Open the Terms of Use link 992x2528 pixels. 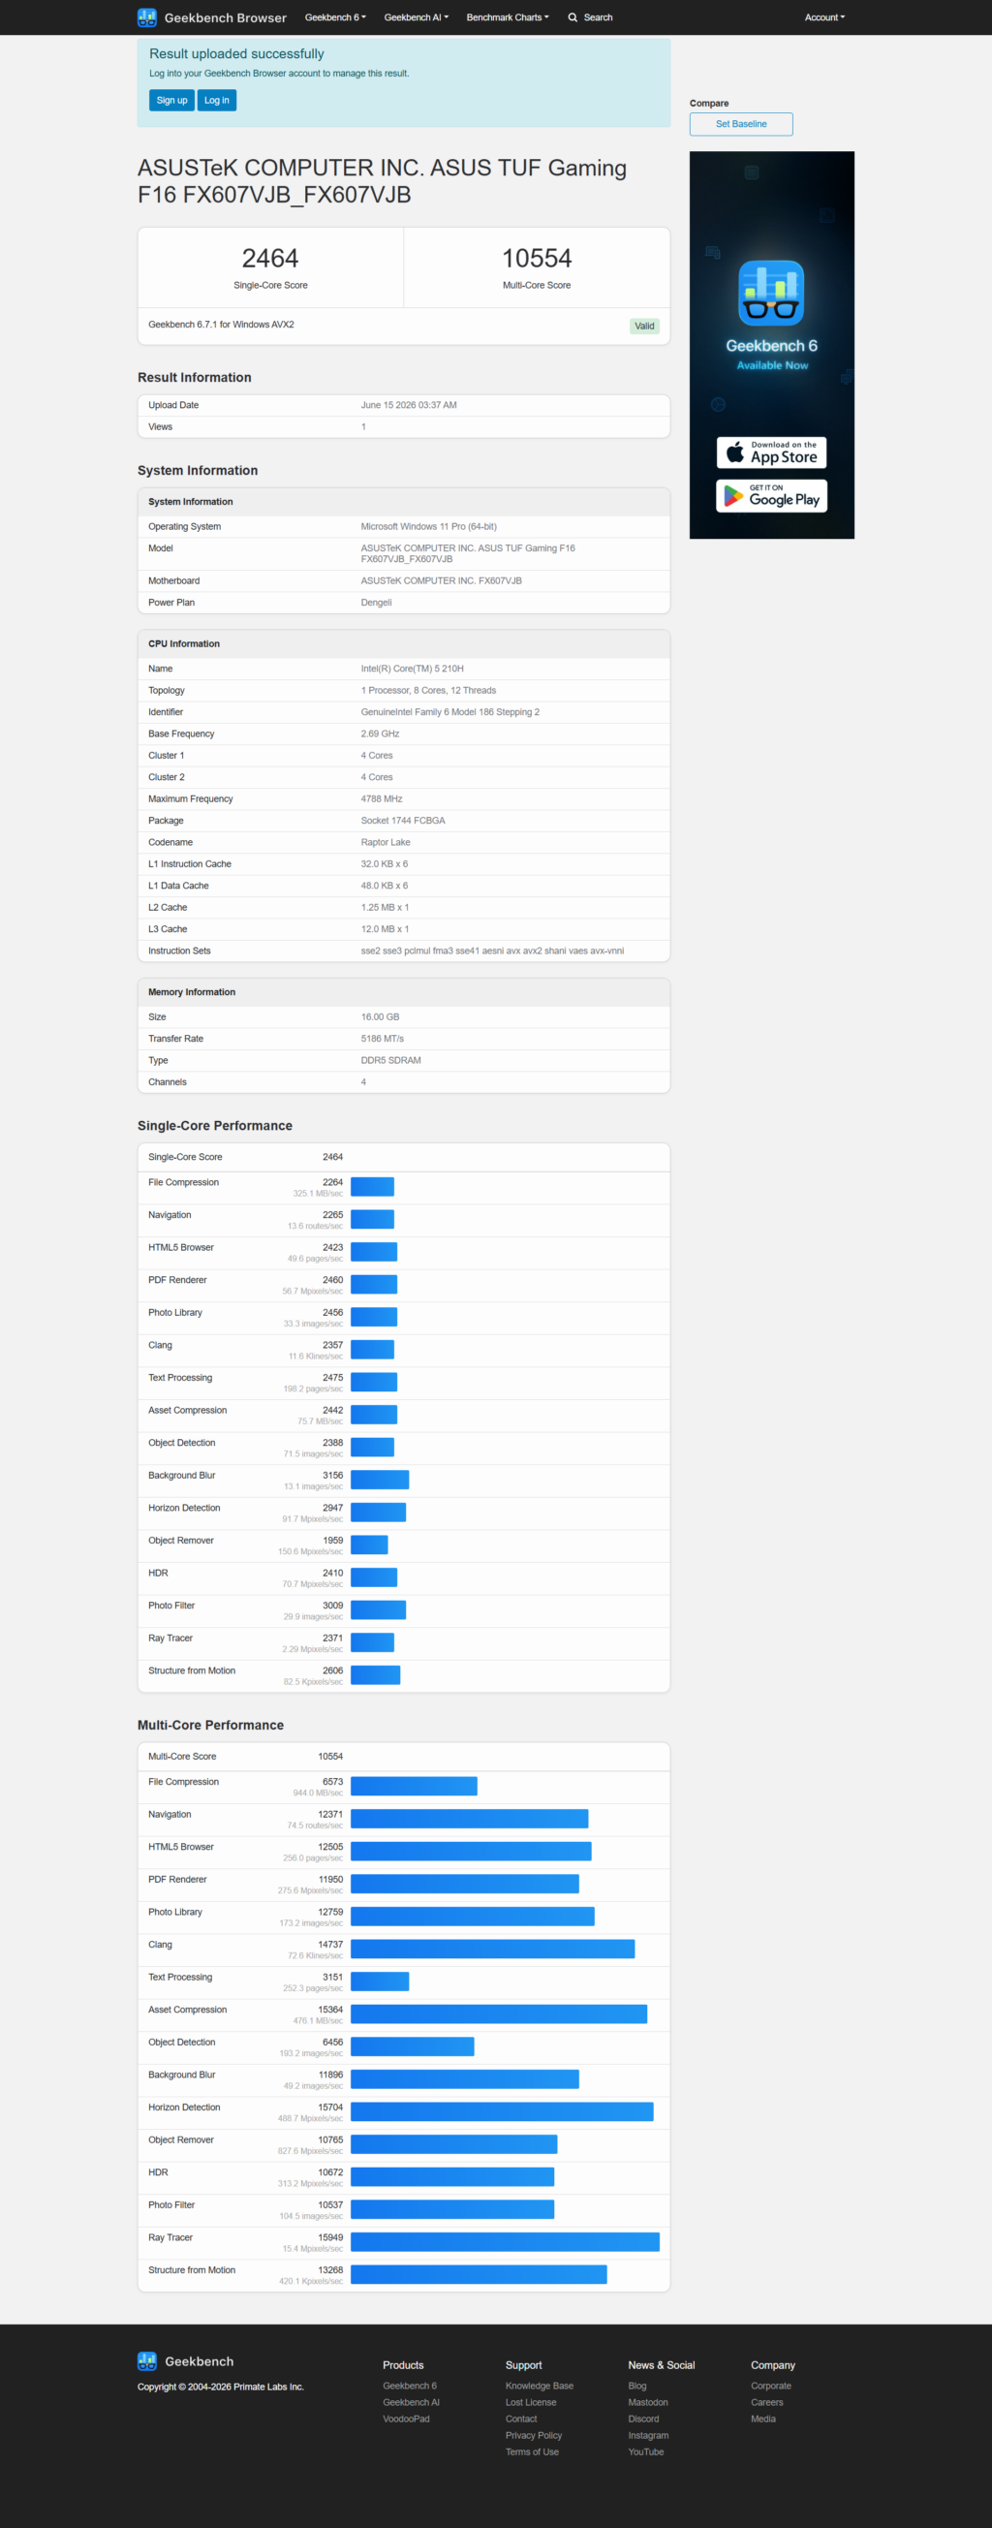(532, 2451)
